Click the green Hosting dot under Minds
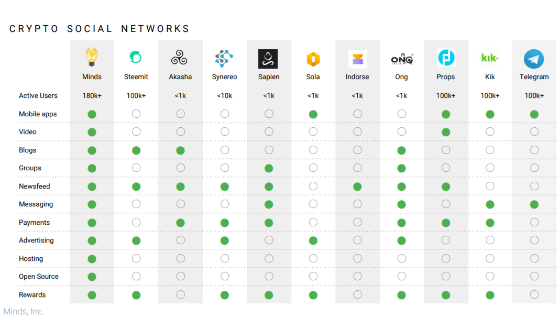This screenshot has width=560, height=318. pos(92,259)
